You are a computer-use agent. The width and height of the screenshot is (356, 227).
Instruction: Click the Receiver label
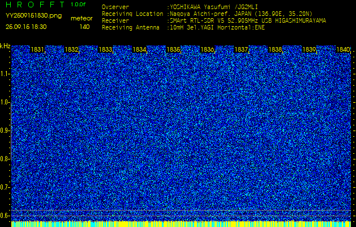click(x=115, y=21)
